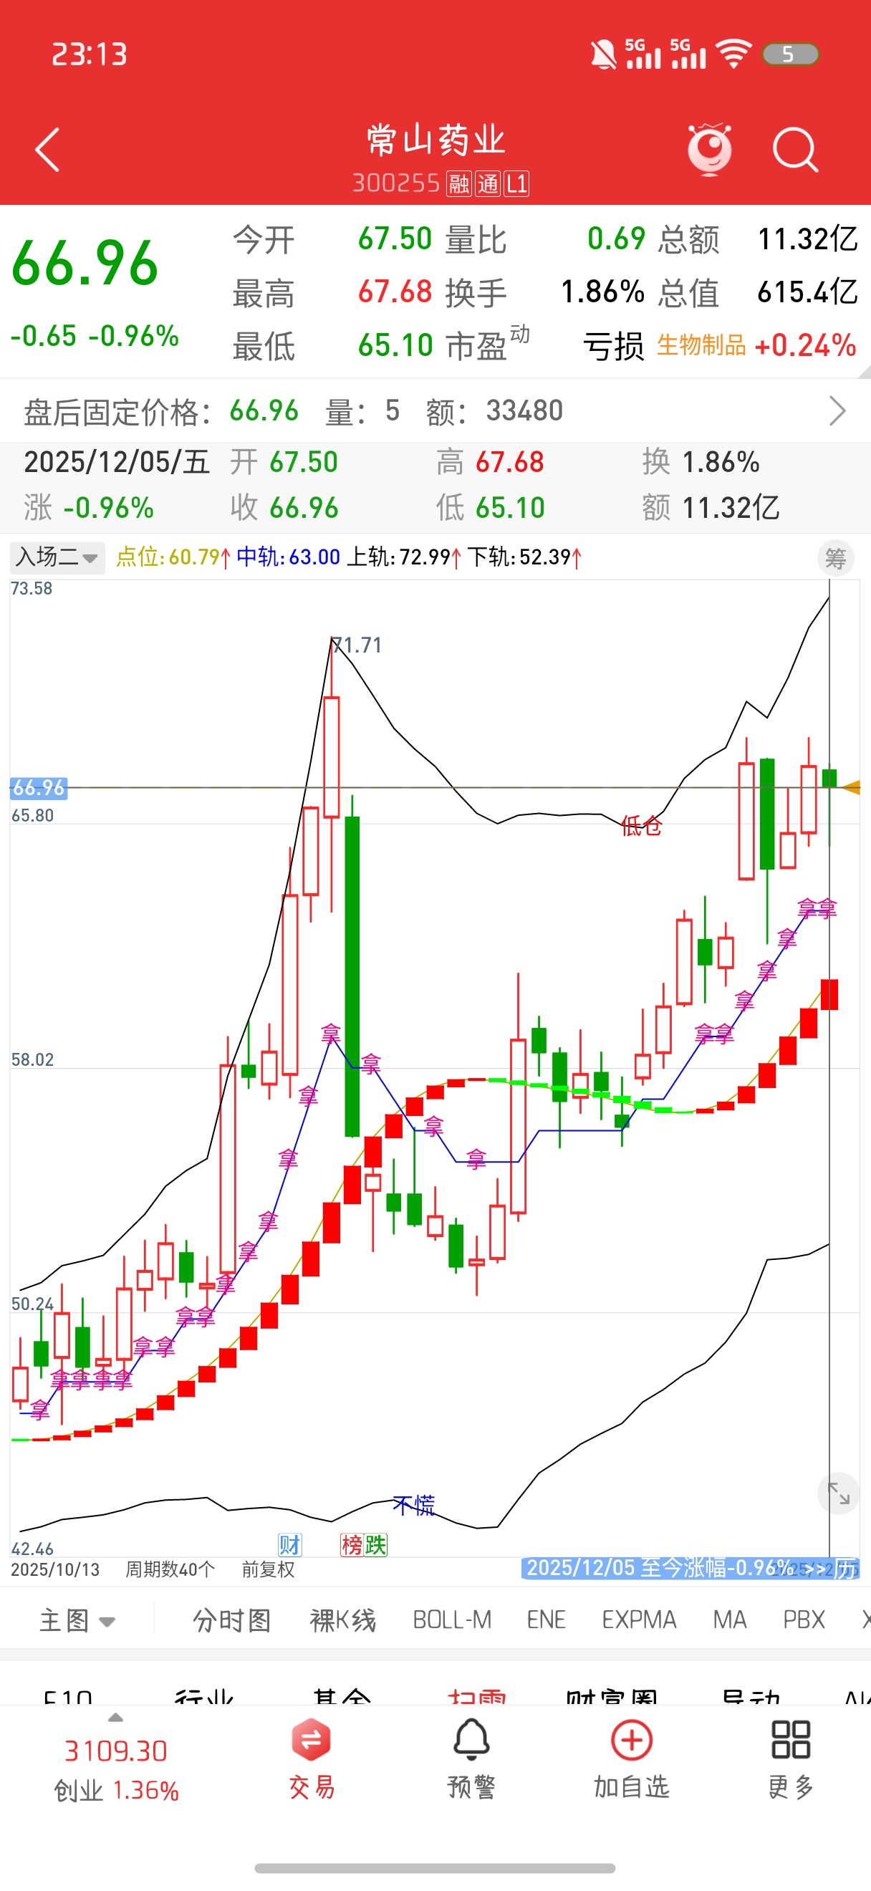The width and height of the screenshot is (871, 1891).
Task: Tap the 2025/12/05/五 date label
Action: click(x=117, y=463)
